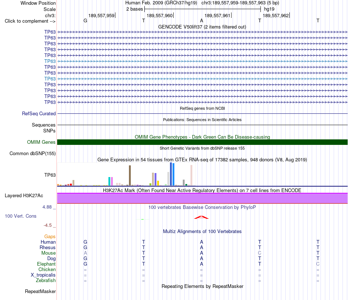Screen dimensions: 348x300
Task: Open the OMIM Gene Phenotypes track title
Action: tap(202, 137)
